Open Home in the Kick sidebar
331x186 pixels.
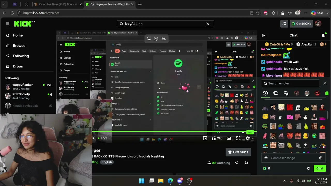pos(14,35)
